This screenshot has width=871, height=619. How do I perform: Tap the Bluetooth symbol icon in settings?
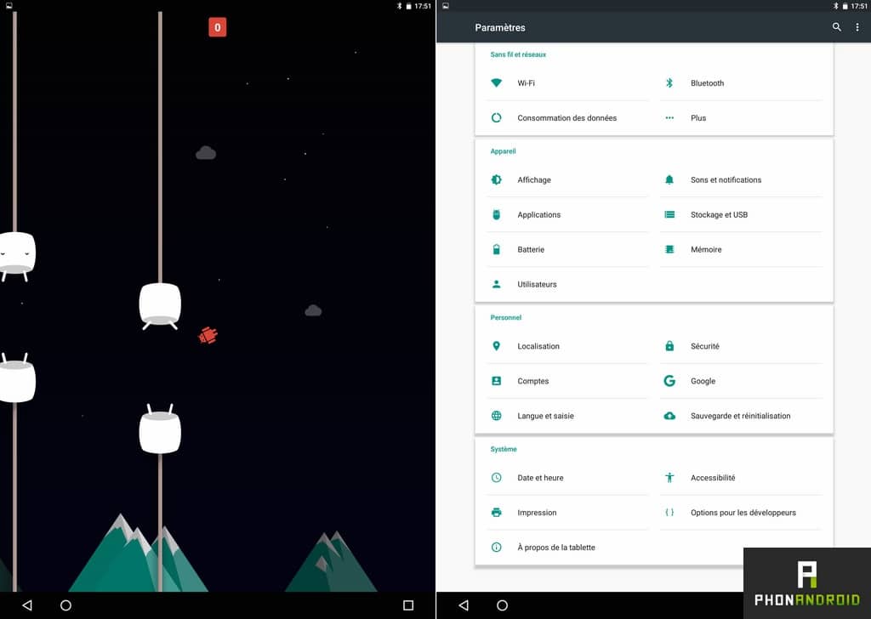669,82
